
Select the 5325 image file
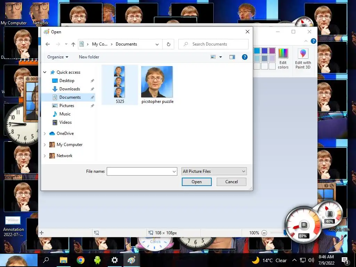click(x=120, y=85)
